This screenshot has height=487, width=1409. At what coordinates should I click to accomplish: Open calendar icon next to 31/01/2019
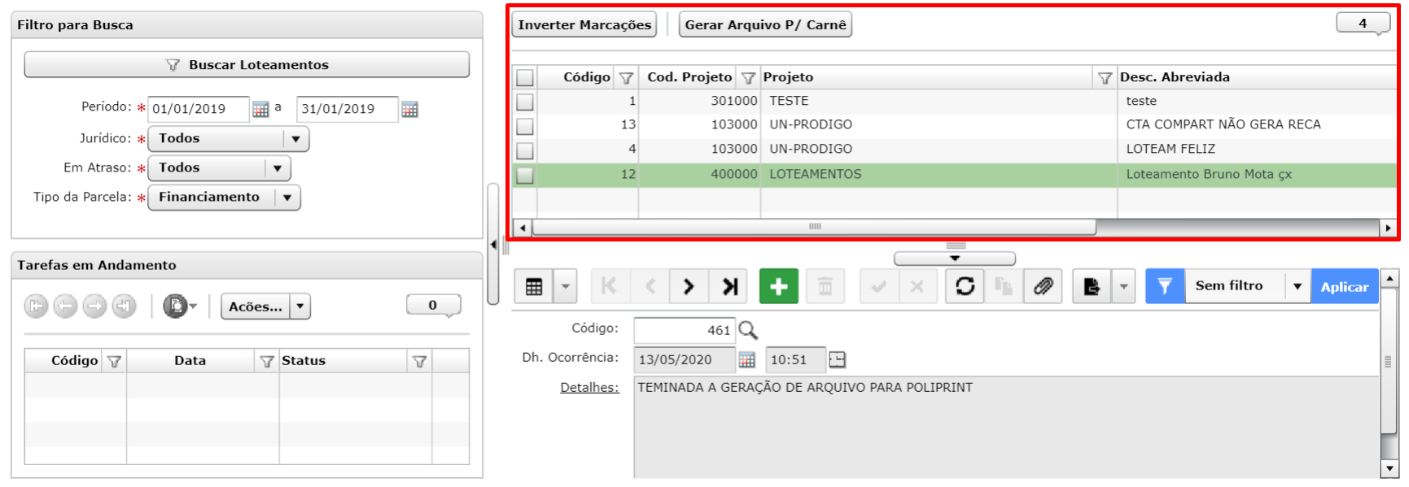coord(409,109)
